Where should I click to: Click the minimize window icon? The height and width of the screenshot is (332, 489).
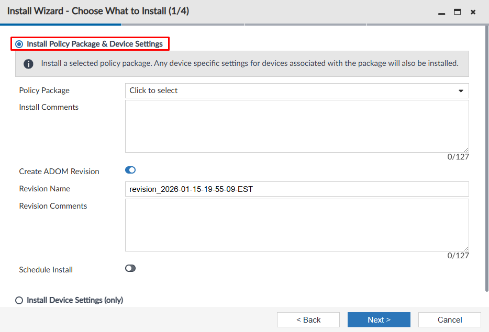click(442, 12)
